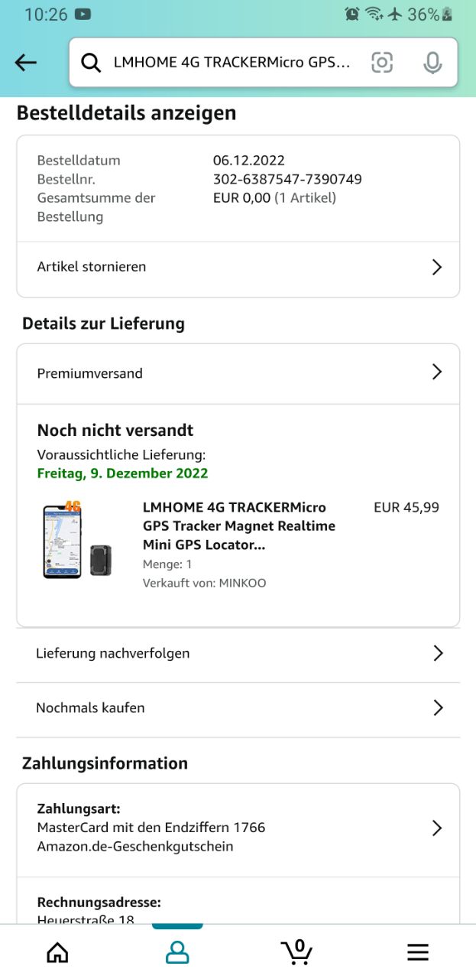
Task: Focus the search field with LMHOME text
Action: click(232, 63)
